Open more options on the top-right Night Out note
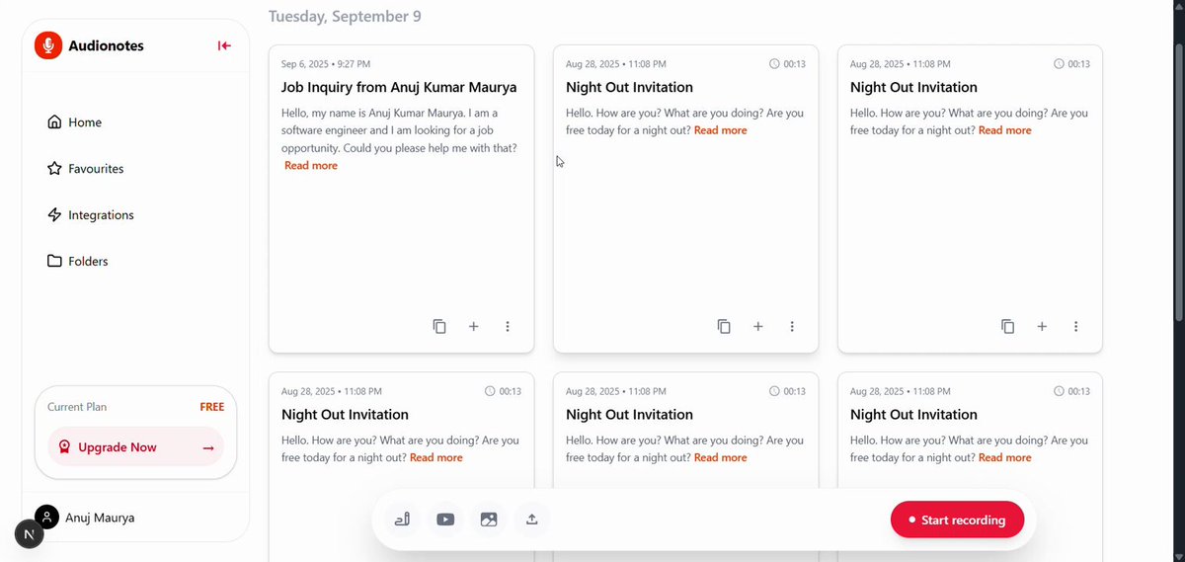The width and height of the screenshot is (1185, 562). point(1076,326)
